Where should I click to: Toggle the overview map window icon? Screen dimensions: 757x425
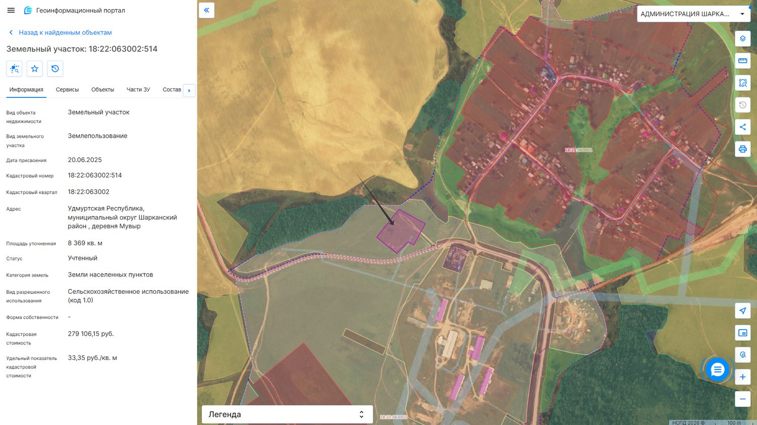(742, 333)
